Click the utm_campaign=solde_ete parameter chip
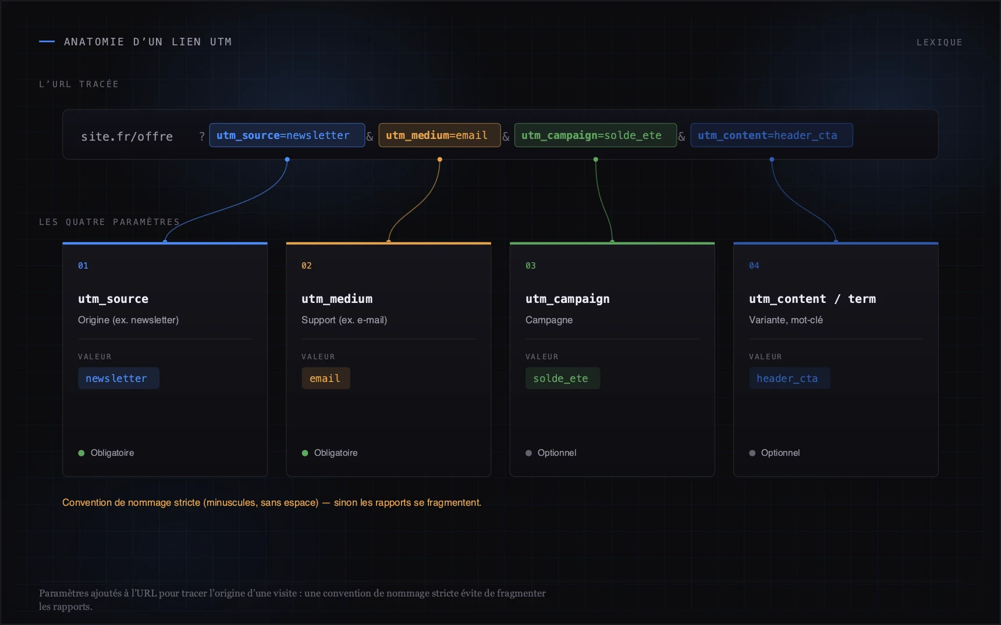1001x625 pixels. click(x=595, y=135)
